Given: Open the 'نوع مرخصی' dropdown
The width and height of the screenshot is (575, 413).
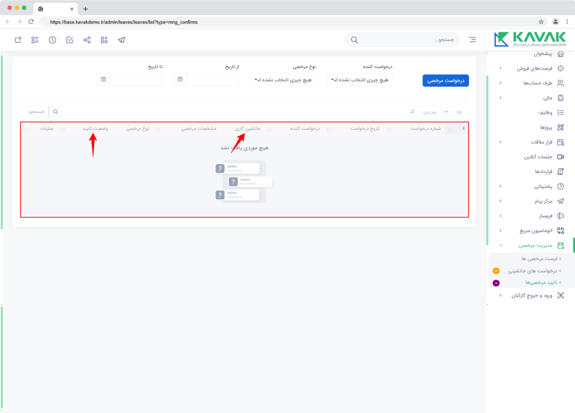Looking at the screenshot, I should click(x=283, y=80).
